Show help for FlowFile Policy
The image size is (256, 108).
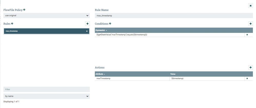[x=24, y=10]
